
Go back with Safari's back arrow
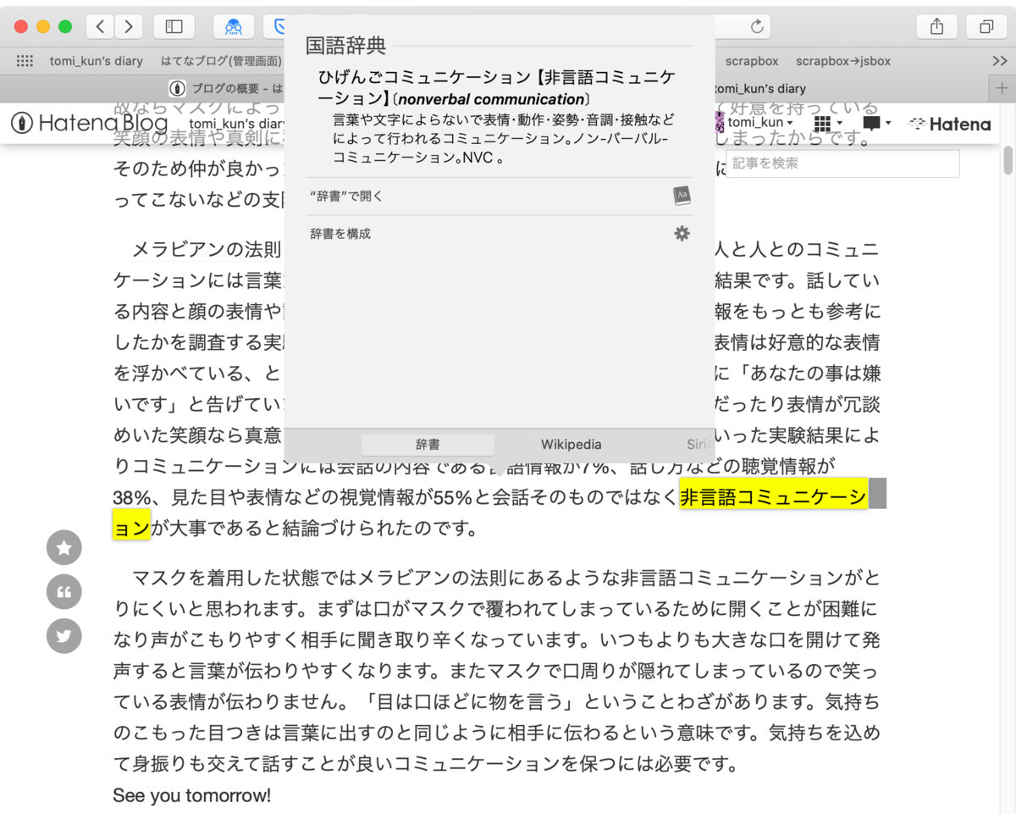click(100, 26)
